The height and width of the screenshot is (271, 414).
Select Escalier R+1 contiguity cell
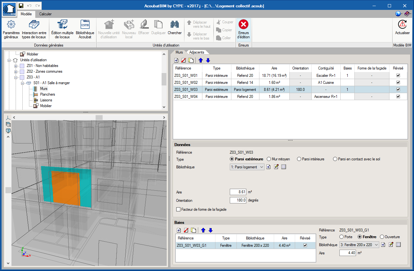[x=326, y=76]
